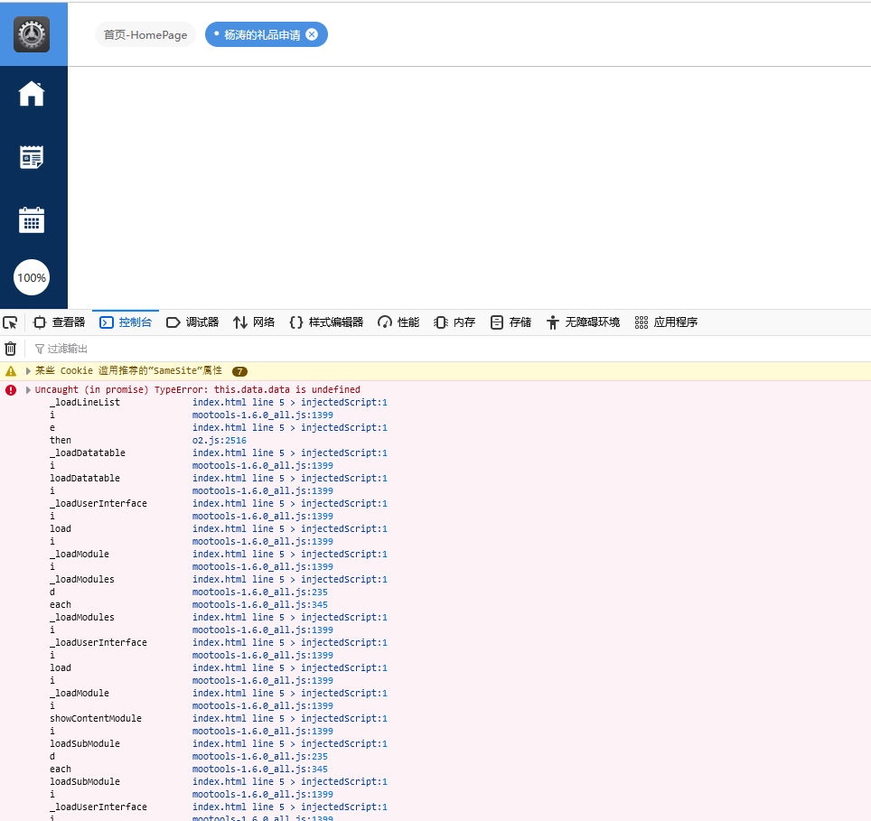Open mootools-1.6.0_all.js:235 link below _loadModules
This screenshot has height=821, width=871.
click(260, 592)
